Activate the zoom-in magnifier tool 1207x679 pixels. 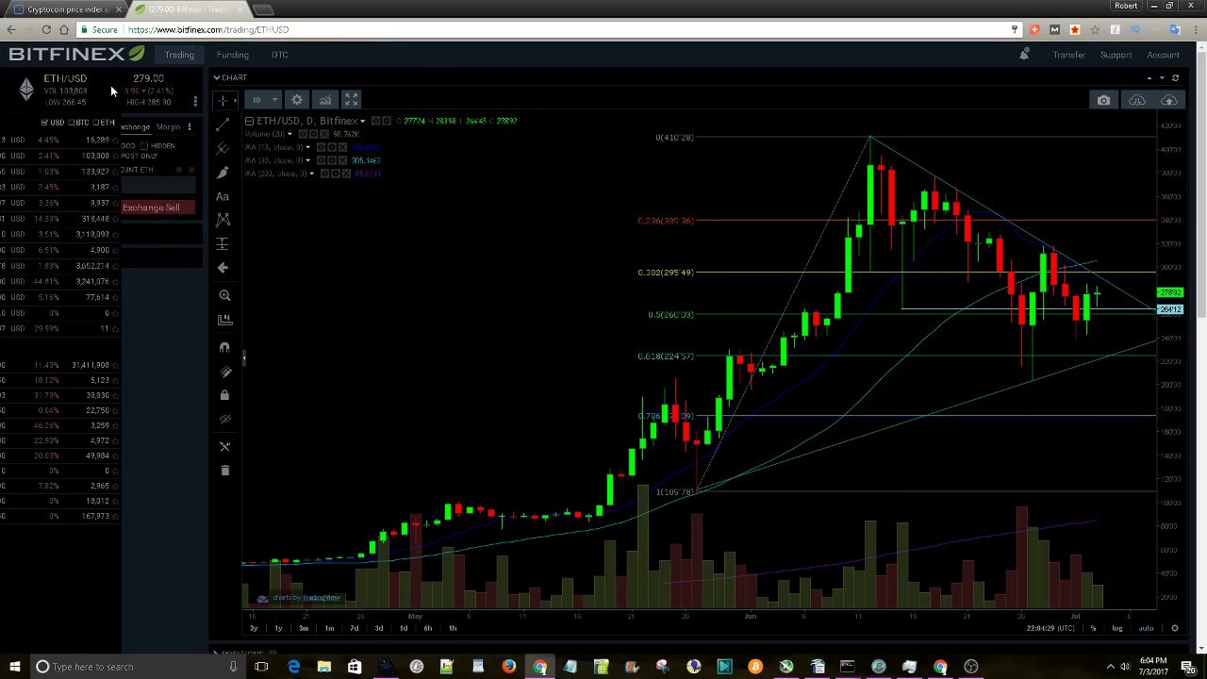(224, 295)
